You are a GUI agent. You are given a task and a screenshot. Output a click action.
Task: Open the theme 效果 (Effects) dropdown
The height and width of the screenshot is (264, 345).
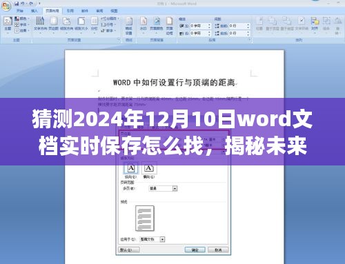(22, 30)
